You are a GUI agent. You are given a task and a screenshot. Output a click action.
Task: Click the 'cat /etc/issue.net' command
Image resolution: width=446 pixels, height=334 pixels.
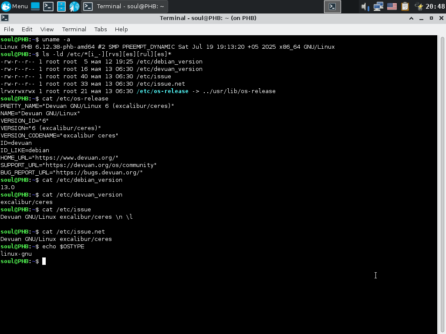(x=73, y=232)
